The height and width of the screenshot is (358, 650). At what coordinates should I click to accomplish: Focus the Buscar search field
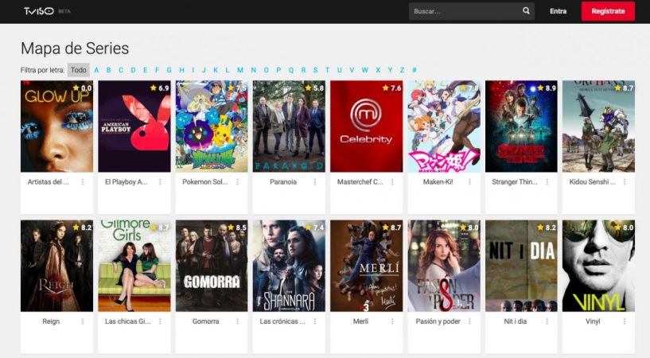(471, 11)
